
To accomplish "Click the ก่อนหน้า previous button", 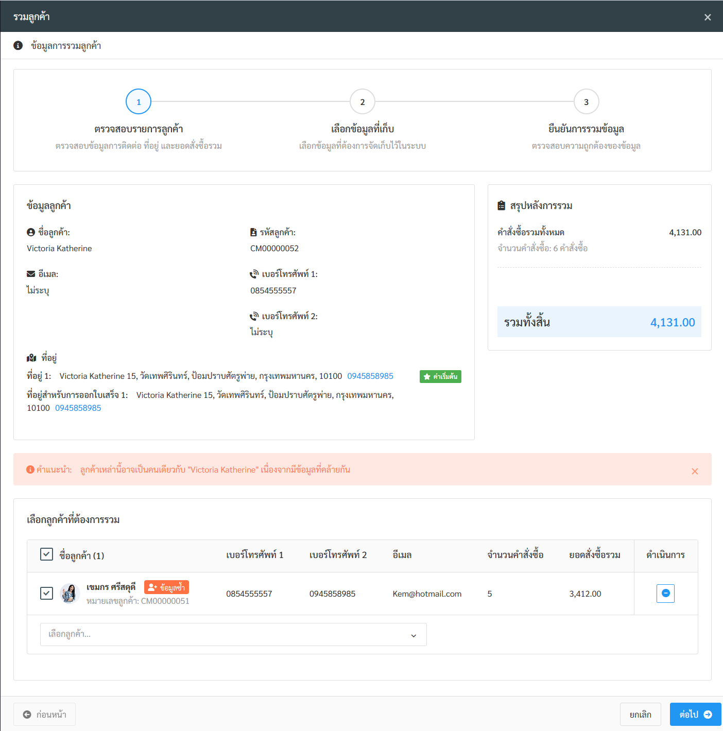I will [x=44, y=715].
